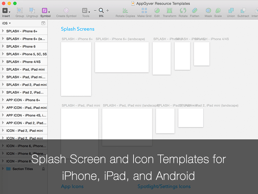The image size is (258, 194).
Task: Click the SPLASH - iPad, iPad mini canvas label
Action: click(81, 105)
